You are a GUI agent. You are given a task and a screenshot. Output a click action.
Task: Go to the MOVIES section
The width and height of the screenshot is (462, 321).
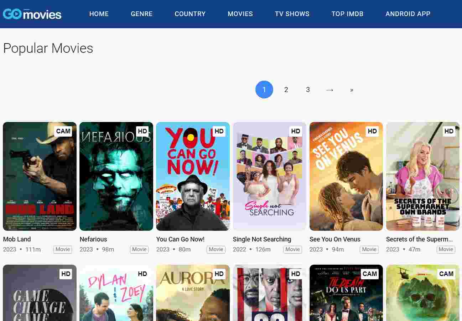pos(240,14)
